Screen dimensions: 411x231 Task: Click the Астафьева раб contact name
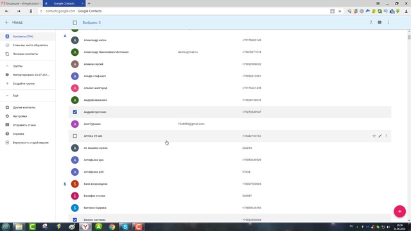tap(94, 172)
